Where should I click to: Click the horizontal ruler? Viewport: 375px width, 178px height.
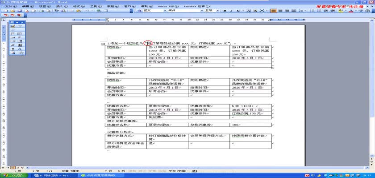coord(189,20)
